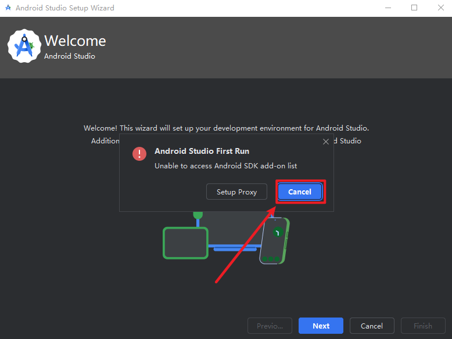Click the Next button in wizard

pyautogui.click(x=321, y=326)
